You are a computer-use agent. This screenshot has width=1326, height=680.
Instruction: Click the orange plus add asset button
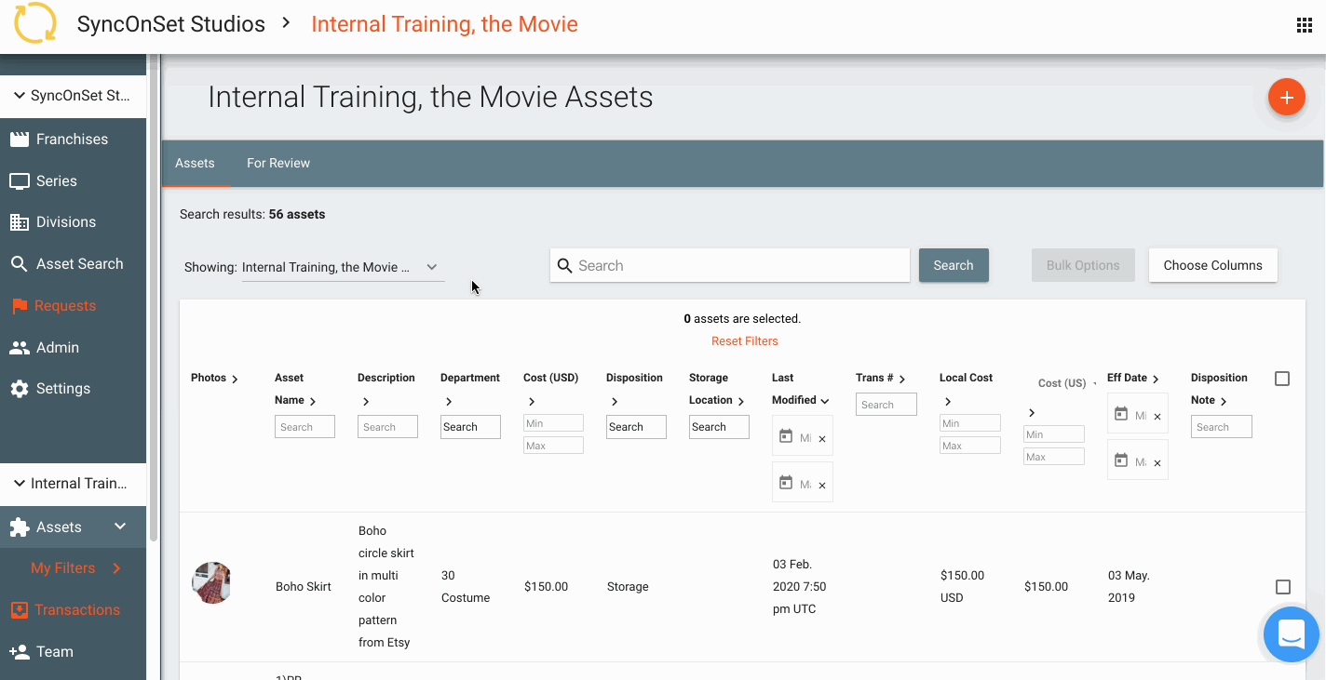click(1287, 98)
